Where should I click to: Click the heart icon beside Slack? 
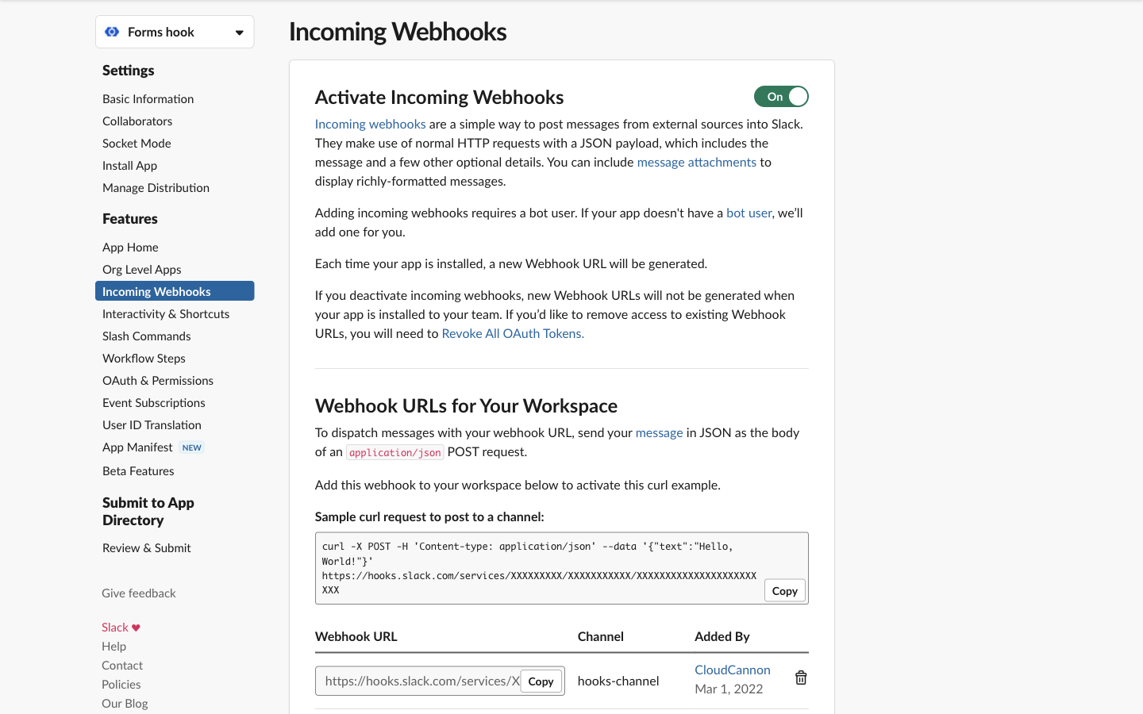137,627
